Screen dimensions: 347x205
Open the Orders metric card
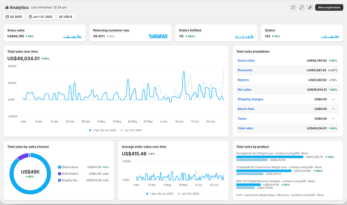coord(302,33)
